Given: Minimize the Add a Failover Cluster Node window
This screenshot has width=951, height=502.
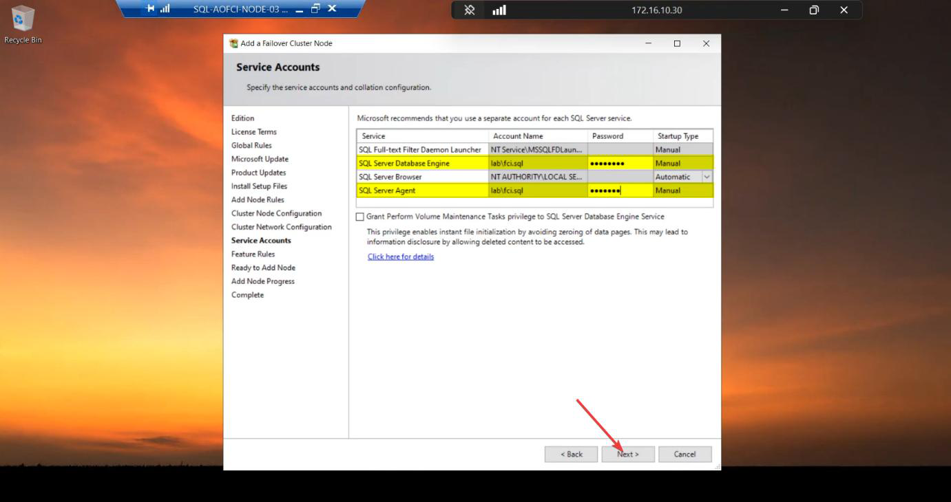Looking at the screenshot, I should (x=648, y=43).
